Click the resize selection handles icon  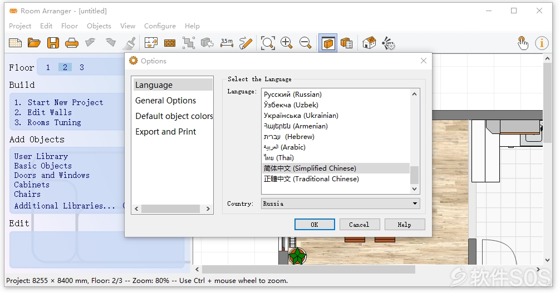coord(189,43)
